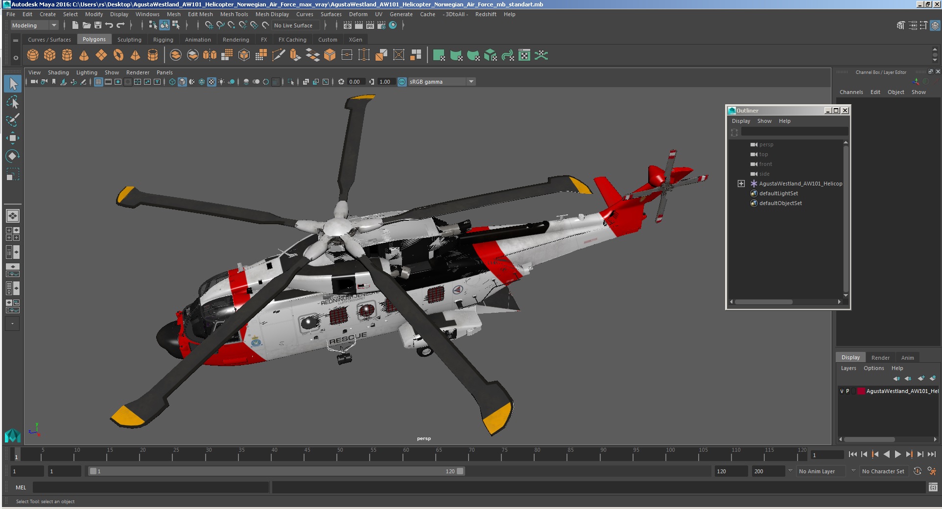
Task: Open the viewport Shading menu
Action: click(58, 72)
